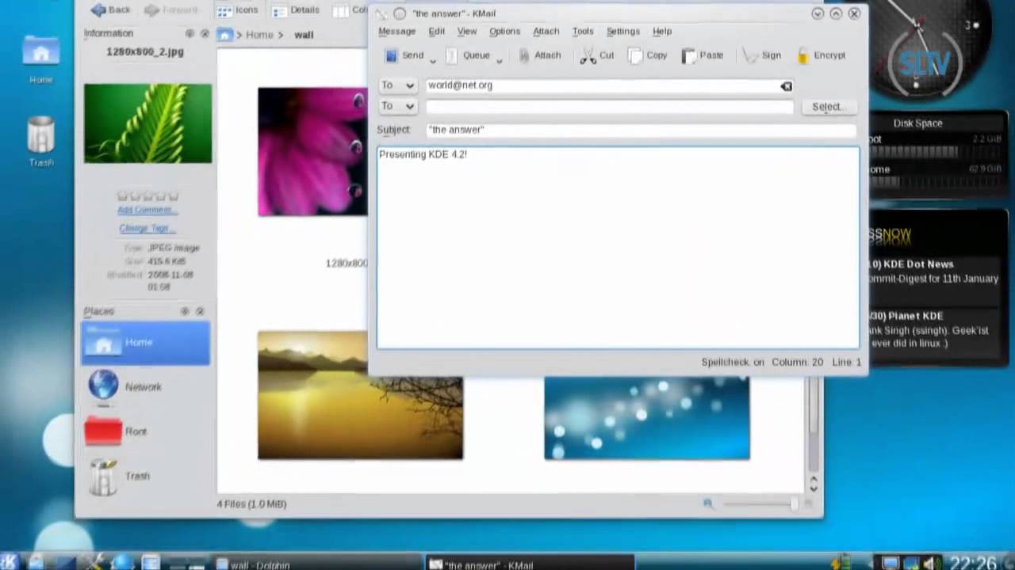Open the Trash desktop icon
1015x570 pixels.
tap(40, 141)
